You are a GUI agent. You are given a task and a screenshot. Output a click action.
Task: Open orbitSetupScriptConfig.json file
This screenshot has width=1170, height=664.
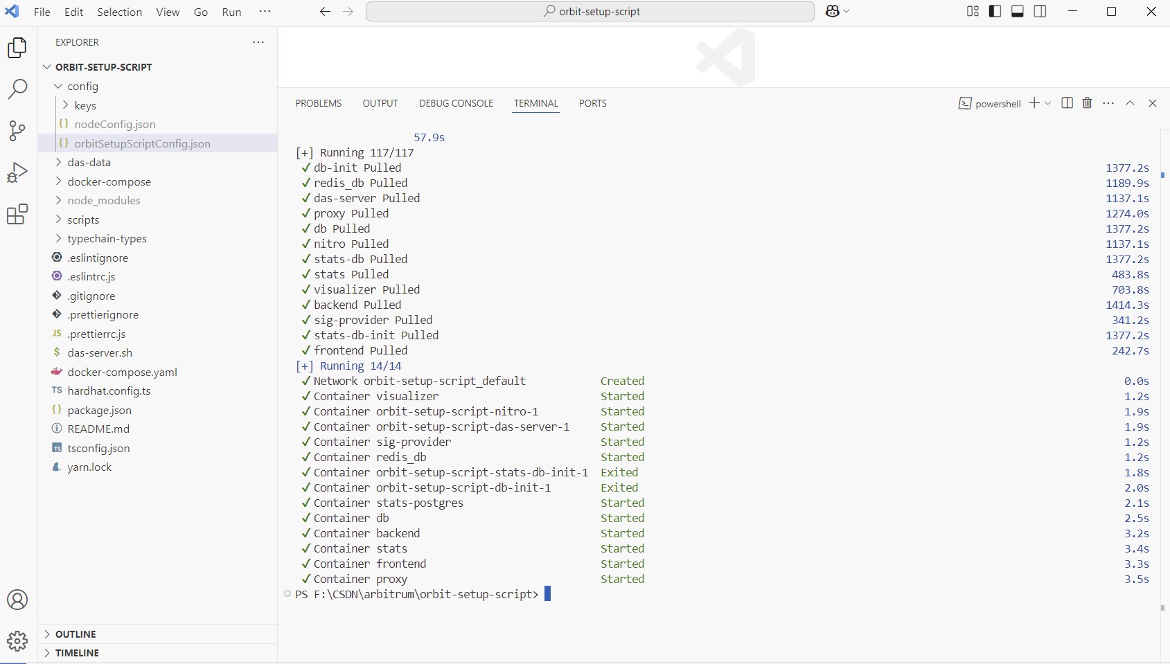click(158, 143)
